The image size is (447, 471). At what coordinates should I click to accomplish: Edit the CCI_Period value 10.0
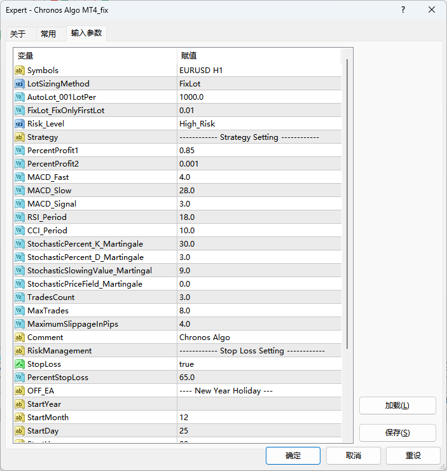259,231
